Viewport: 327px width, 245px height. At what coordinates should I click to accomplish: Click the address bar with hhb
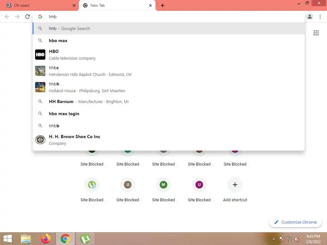point(169,17)
